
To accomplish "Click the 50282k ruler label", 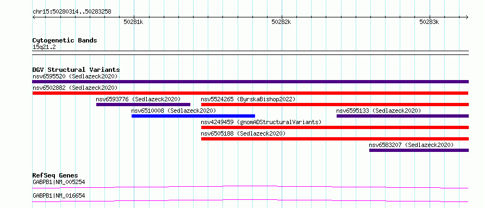I will (x=281, y=22).
